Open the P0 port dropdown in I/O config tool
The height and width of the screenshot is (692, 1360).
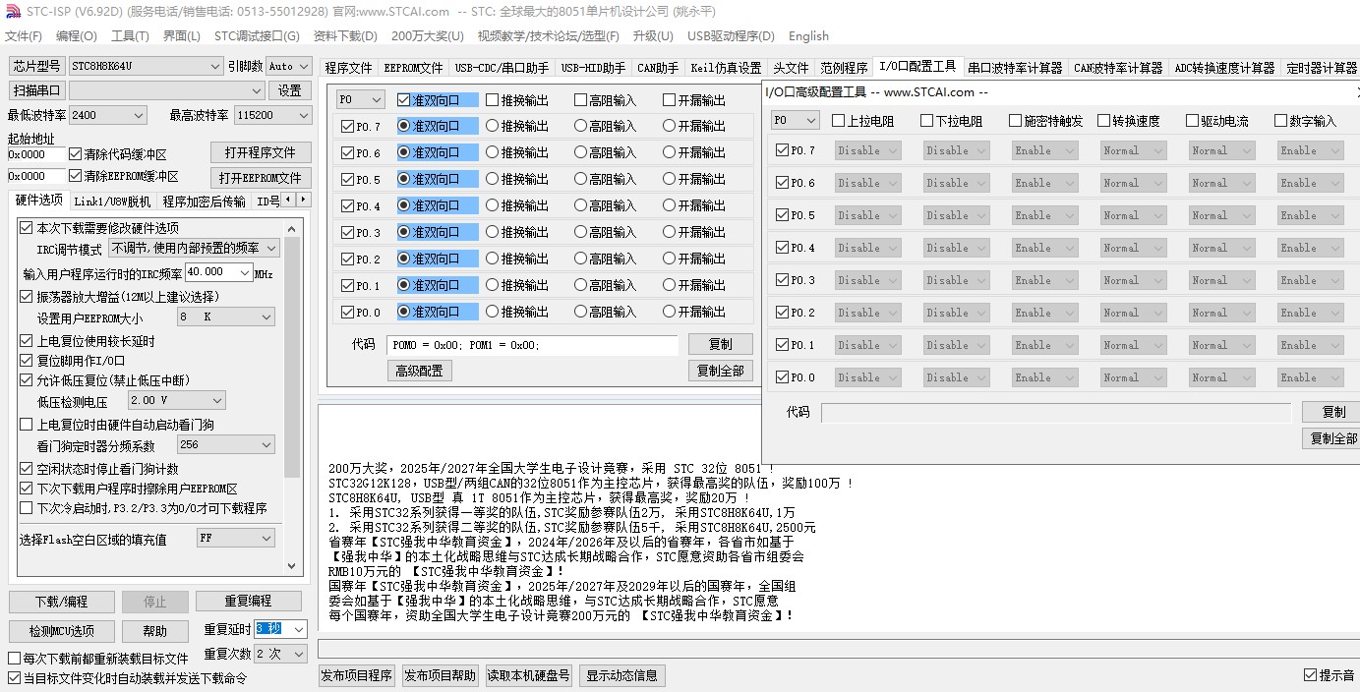tap(360, 99)
